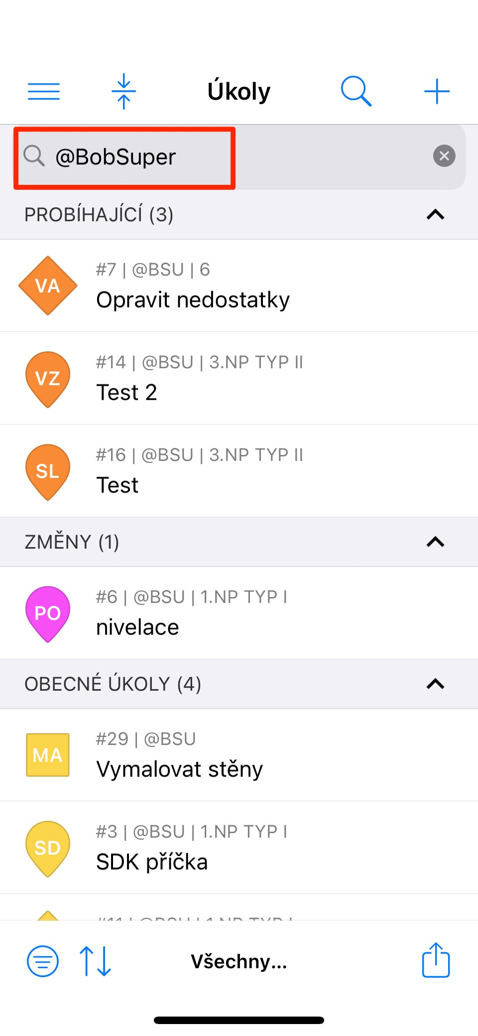Screen dimensions: 478x1036
Task: Clear the @BobSuper search text
Action: click(x=444, y=156)
